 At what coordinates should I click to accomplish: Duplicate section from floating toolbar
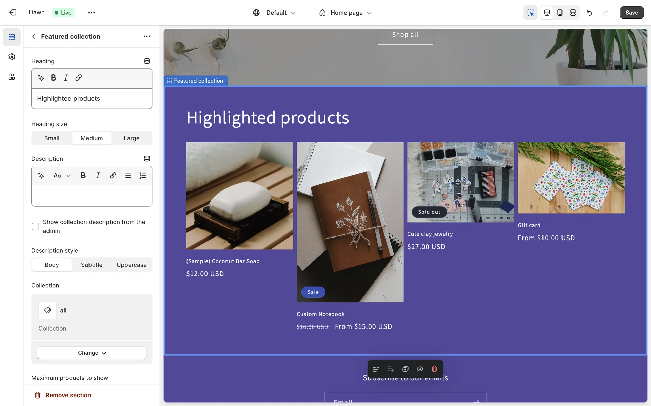pos(405,369)
